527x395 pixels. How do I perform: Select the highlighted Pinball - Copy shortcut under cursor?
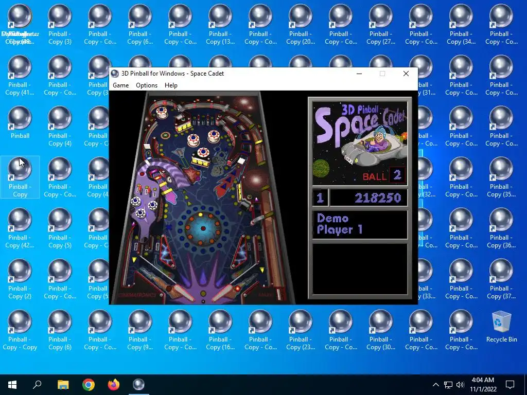pyautogui.click(x=20, y=177)
